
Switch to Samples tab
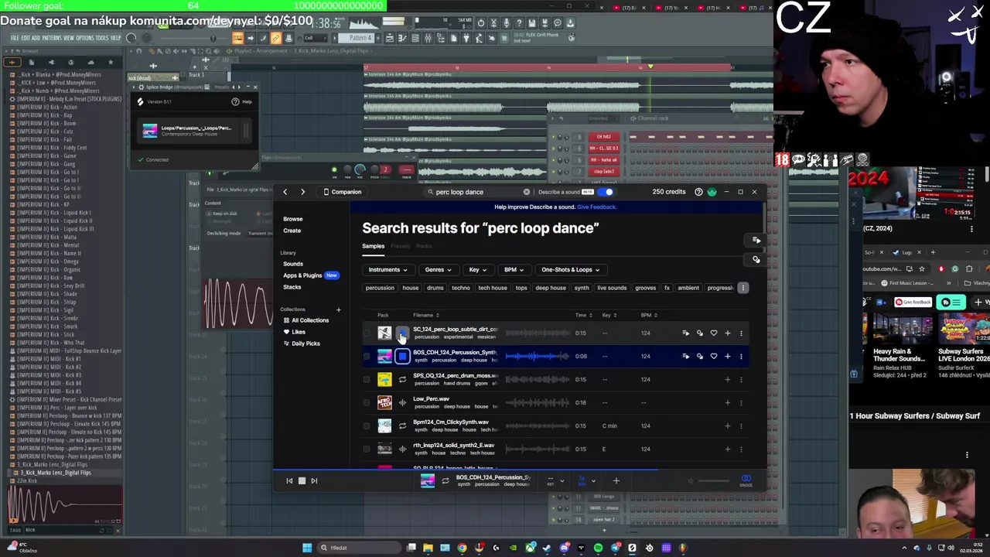pos(373,246)
